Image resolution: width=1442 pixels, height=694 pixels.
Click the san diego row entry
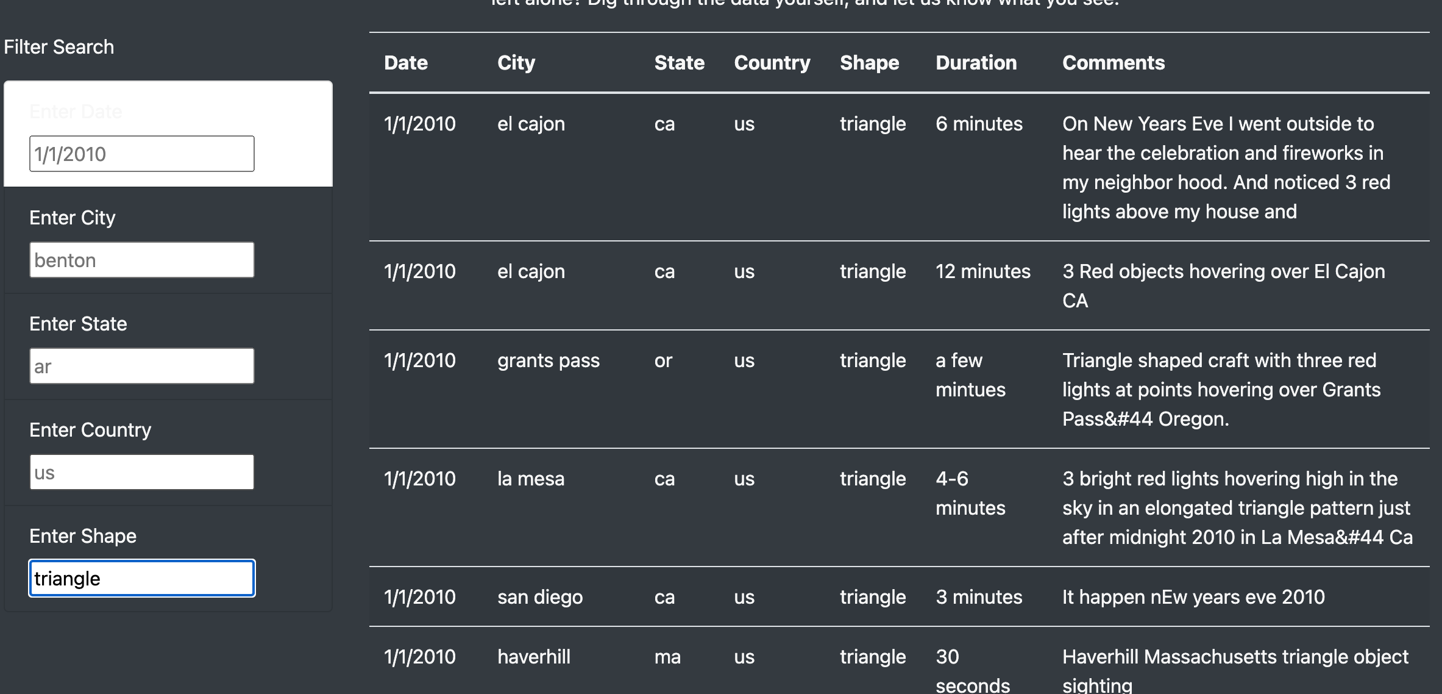(731, 597)
